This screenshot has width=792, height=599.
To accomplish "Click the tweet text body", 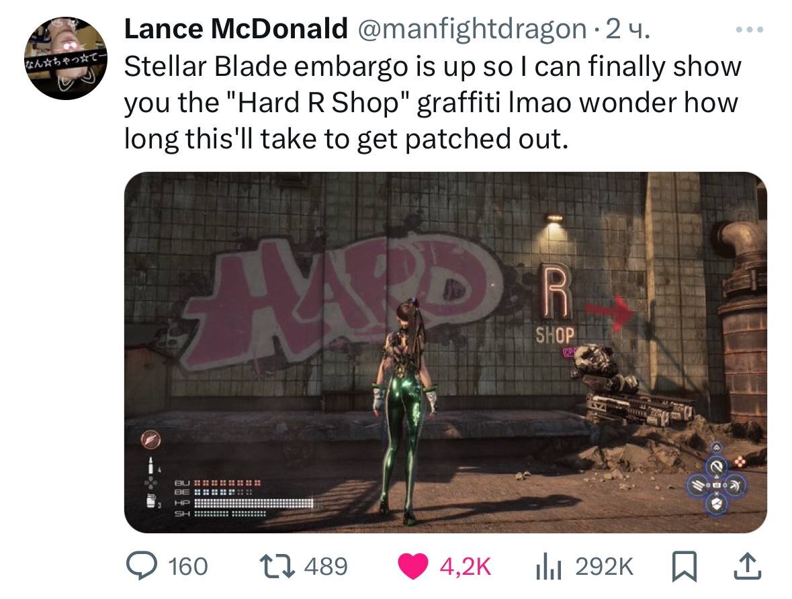I will click(x=433, y=103).
